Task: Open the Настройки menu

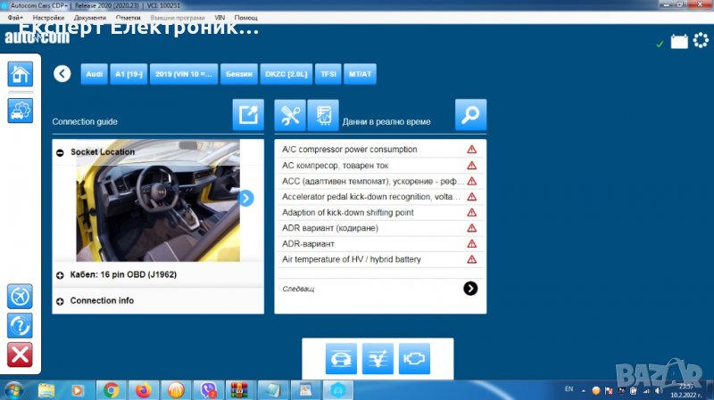Action: [x=48, y=18]
